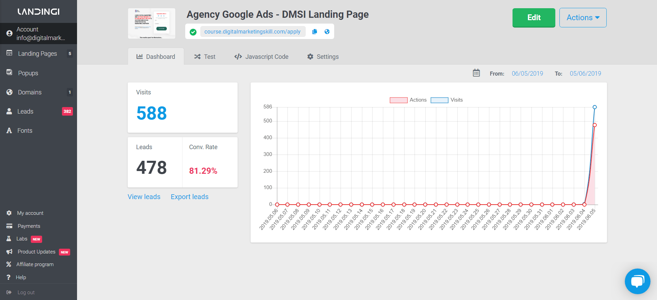Click the 382 leads badge
The image size is (657, 300).
pos(67,111)
